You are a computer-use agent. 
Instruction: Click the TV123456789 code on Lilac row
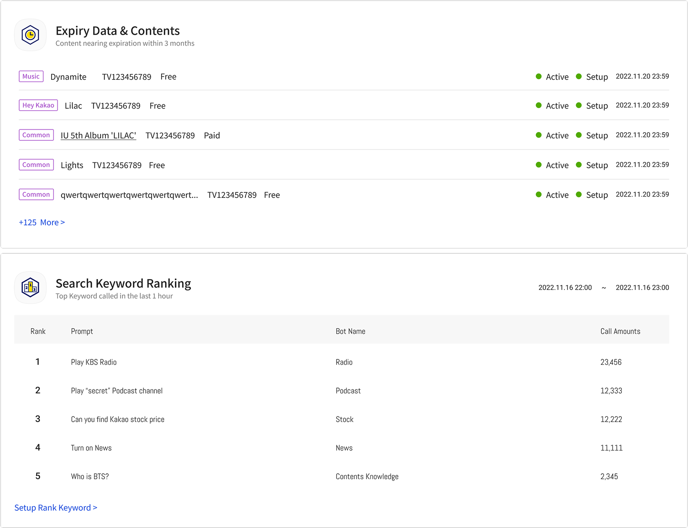tap(116, 106)
